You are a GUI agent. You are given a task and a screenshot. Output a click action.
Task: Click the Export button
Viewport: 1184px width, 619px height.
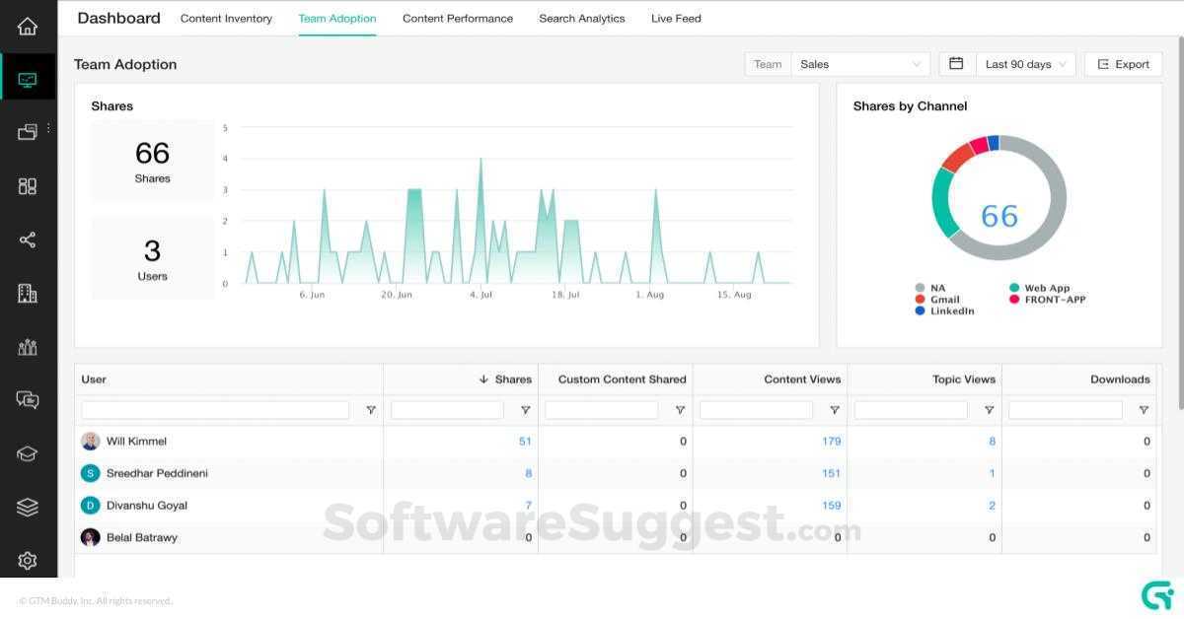[1123, 63]
